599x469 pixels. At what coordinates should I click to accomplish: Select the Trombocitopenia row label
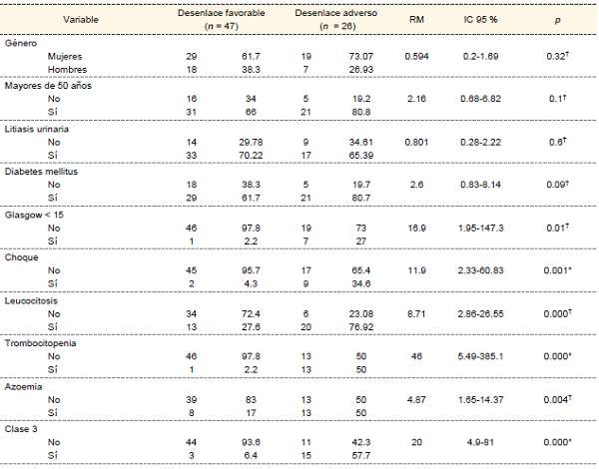click(x=42, y=341)
